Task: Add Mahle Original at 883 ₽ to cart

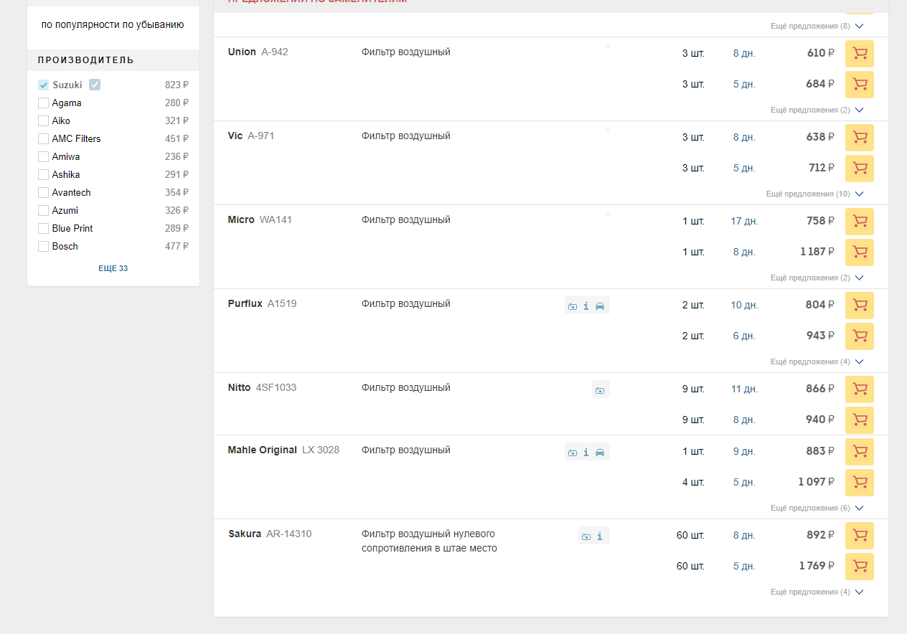Action: pos(859,451)
